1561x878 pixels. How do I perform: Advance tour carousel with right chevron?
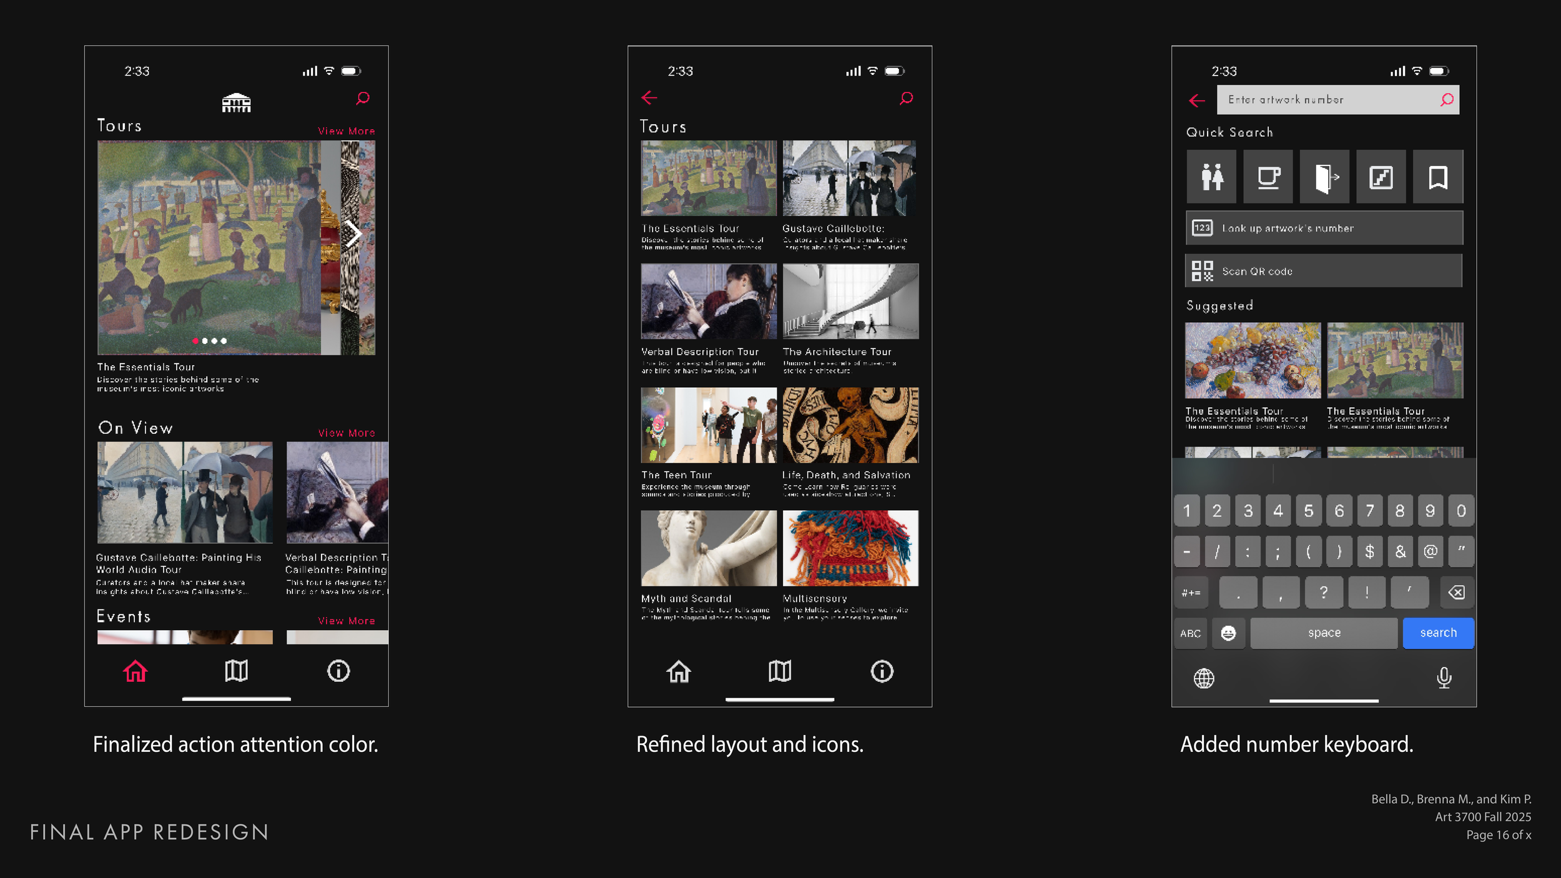353,234
